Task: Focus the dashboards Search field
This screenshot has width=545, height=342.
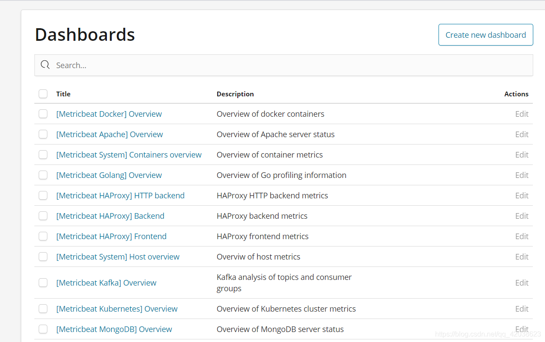Action: 284,65
